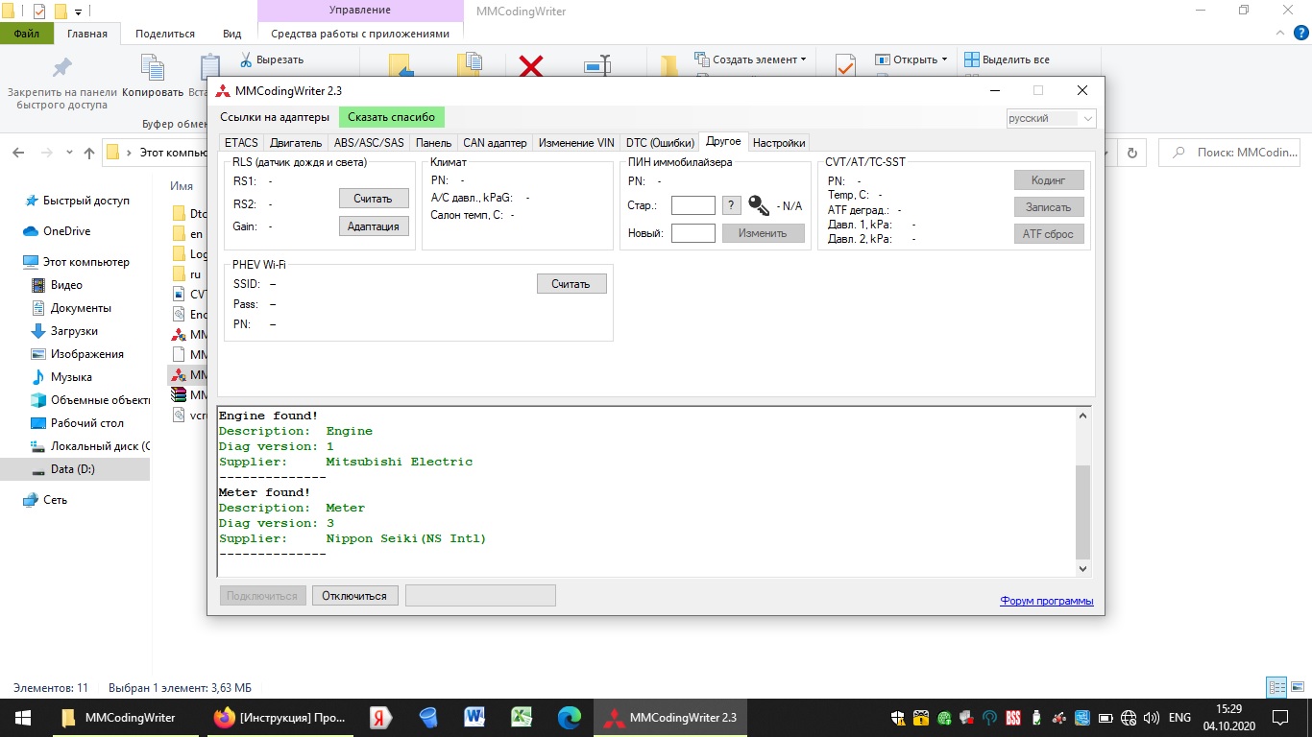The image size is (1312, 737).
Task: Switch Explorer to large icons view
Action: click(1296, 687)
